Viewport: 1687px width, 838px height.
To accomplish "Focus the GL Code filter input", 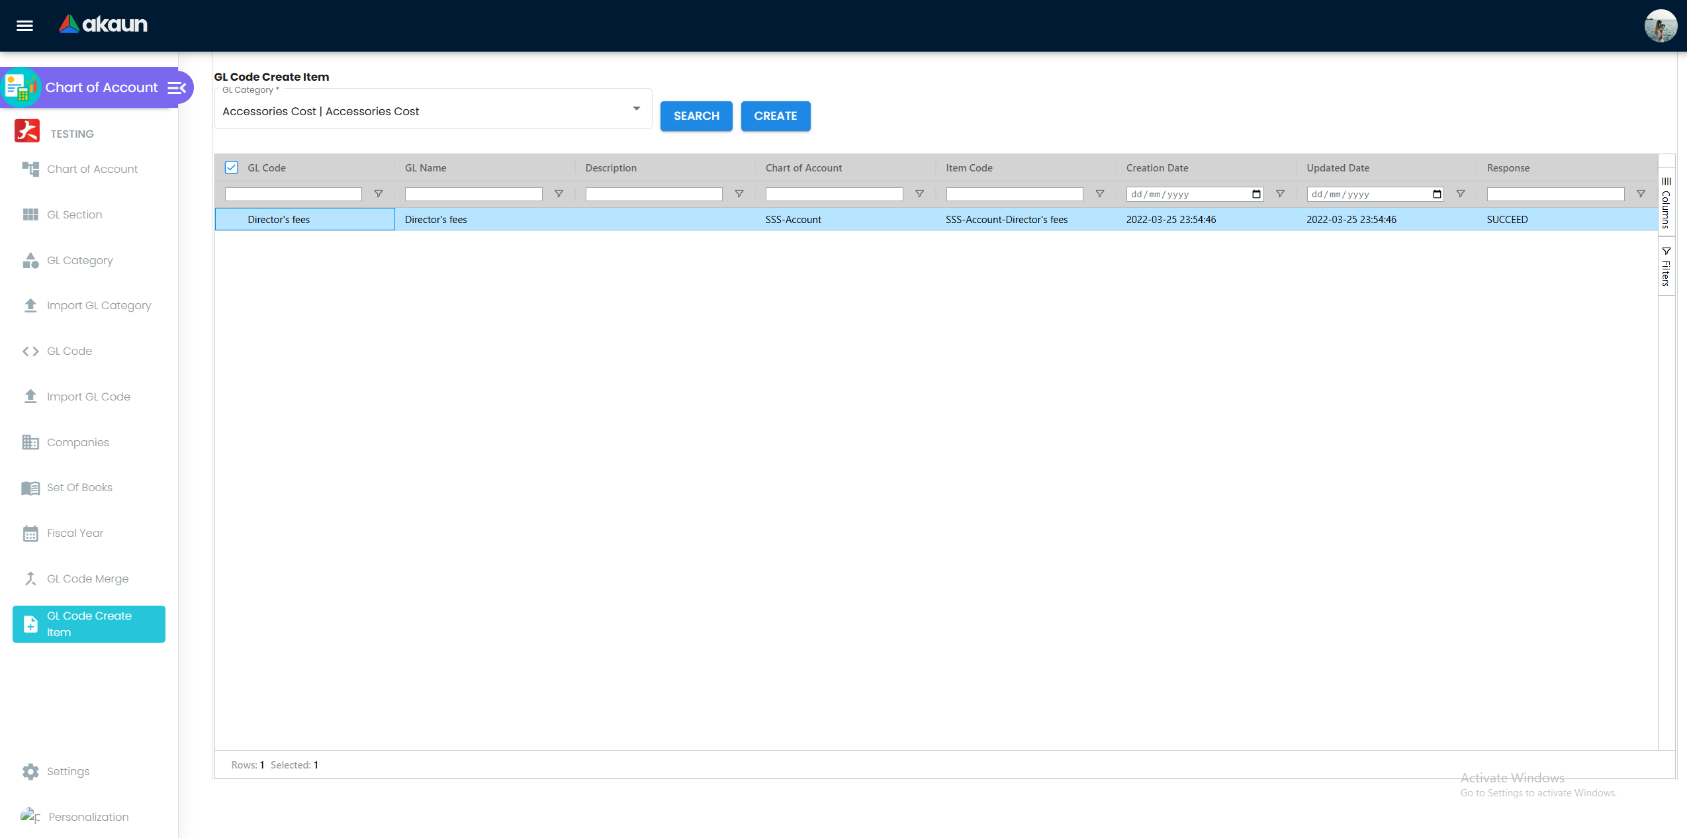I will coord(293,194).
